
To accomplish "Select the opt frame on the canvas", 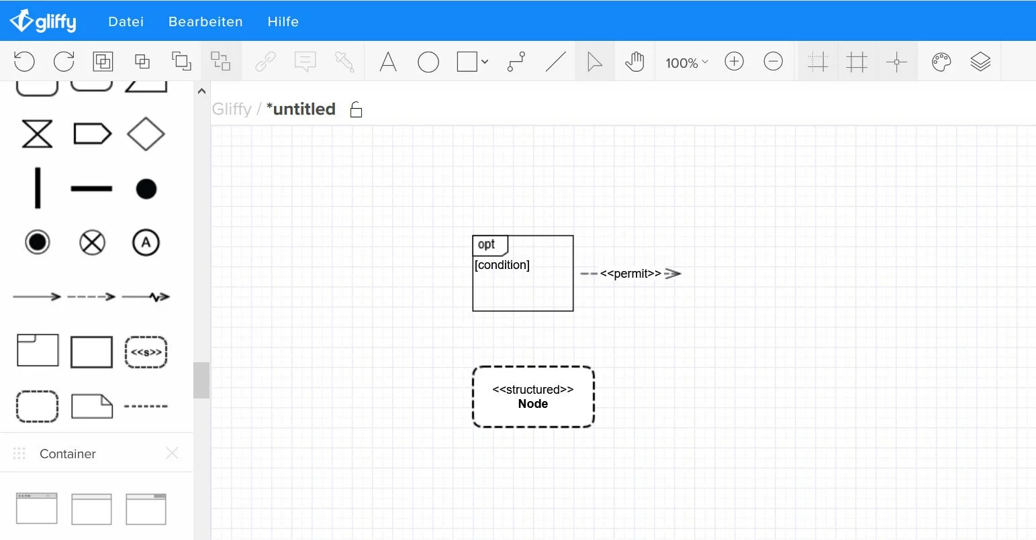I will click(523, 273).
